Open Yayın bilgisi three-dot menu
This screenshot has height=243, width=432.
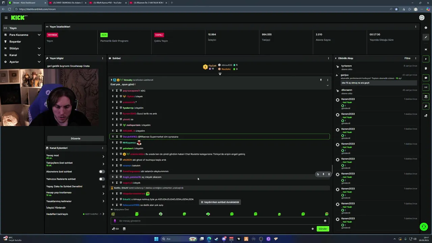click(103, 58)
